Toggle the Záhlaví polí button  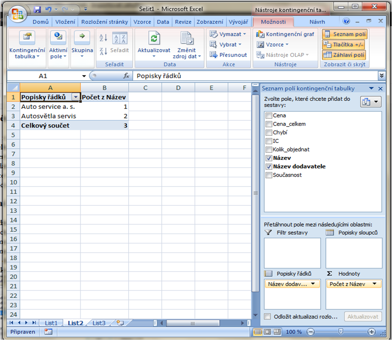click(x=344, y=55)
